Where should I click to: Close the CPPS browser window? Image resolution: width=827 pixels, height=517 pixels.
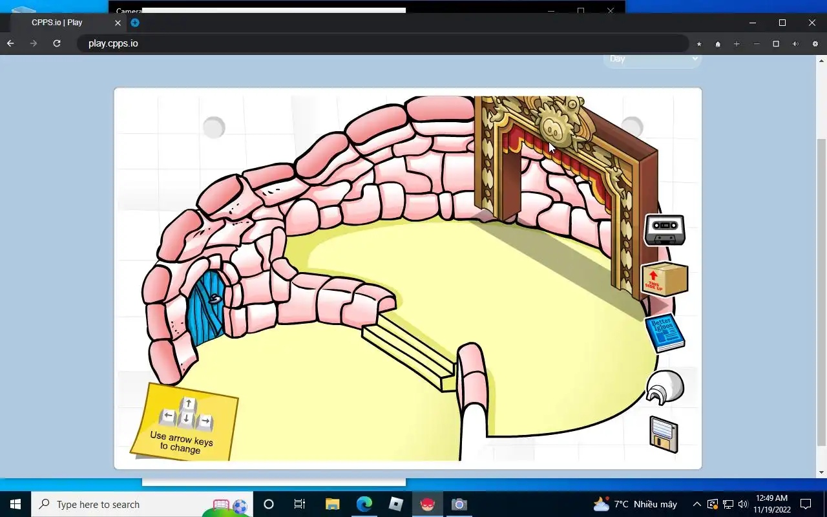[x=812, y=23]
